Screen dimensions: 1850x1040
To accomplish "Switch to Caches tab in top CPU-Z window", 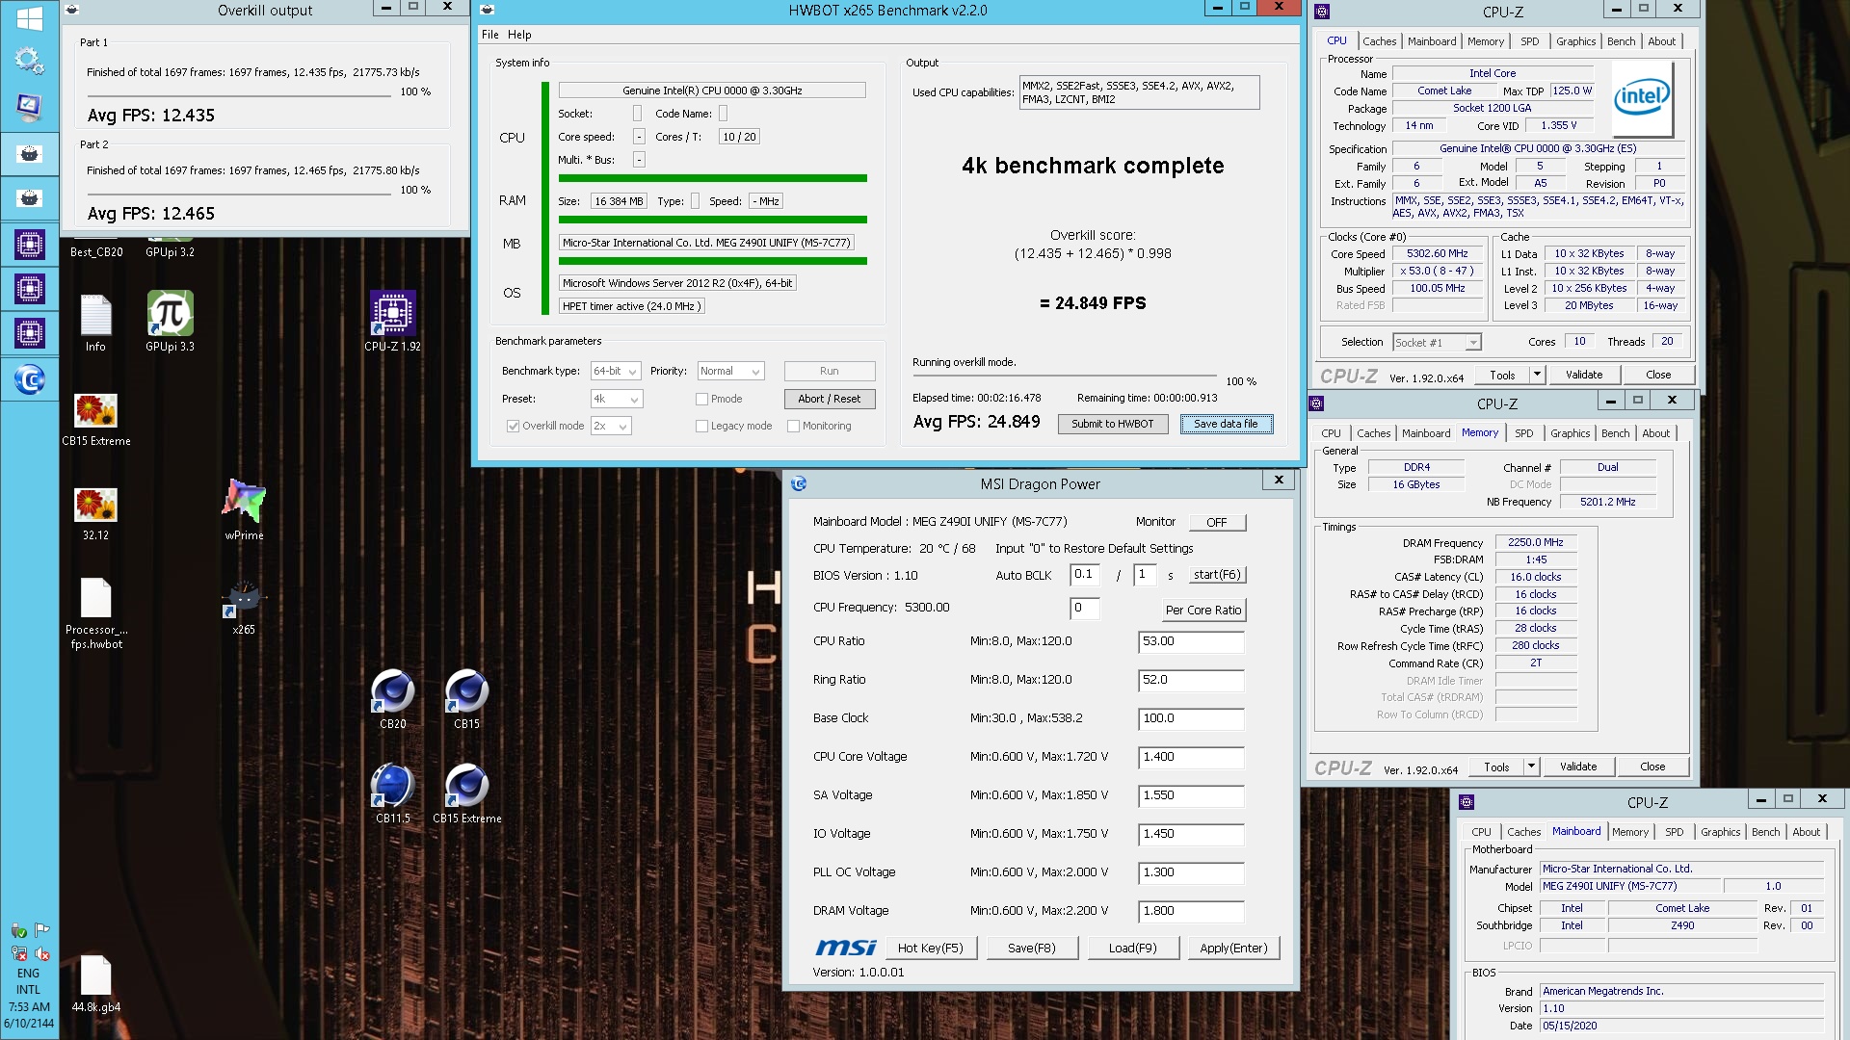I will [x=1379, y=41].
